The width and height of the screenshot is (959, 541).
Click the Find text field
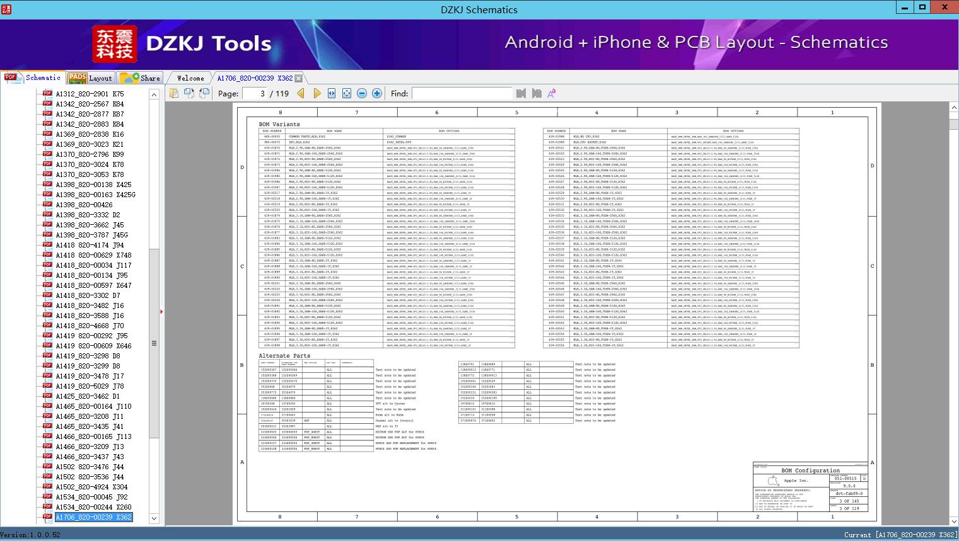click(462, 93)
